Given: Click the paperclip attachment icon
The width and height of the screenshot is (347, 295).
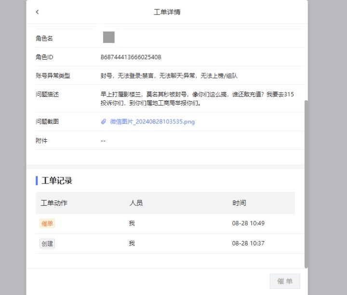Looking at the screenshot, I should click(104, 121).
